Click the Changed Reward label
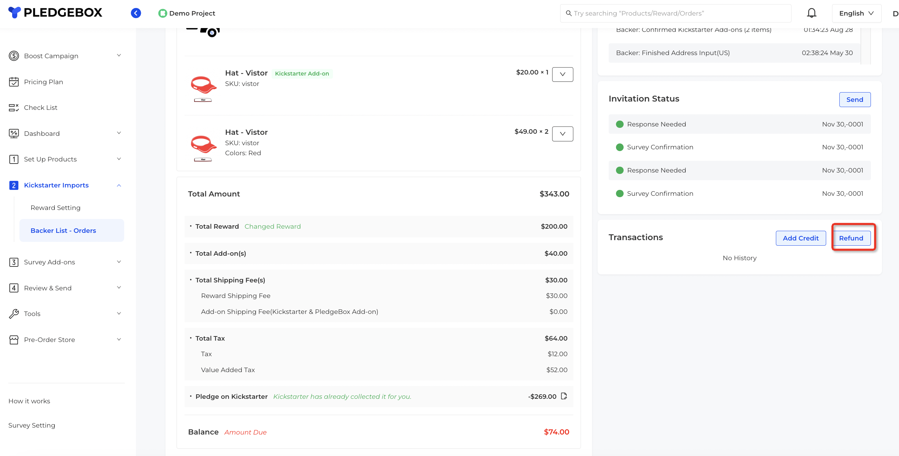The height and width of the screenshot is (456, 899). (273, 226)
